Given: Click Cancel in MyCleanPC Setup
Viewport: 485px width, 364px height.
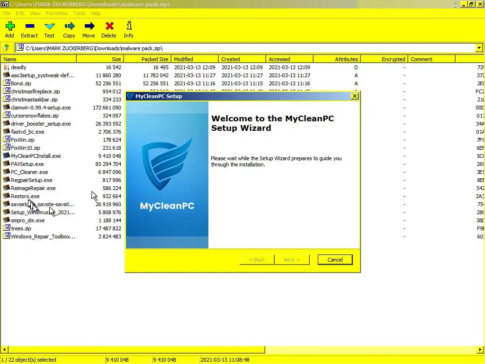Looking at the screenshot, I should pyautogui.click(x=335, y=260).
